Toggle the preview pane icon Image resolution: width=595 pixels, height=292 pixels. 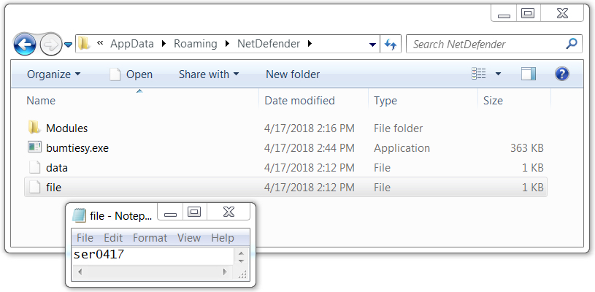529,74
